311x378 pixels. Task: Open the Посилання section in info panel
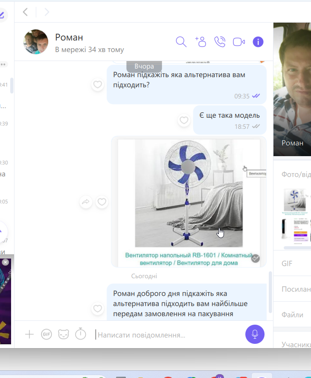coord(292,289)
